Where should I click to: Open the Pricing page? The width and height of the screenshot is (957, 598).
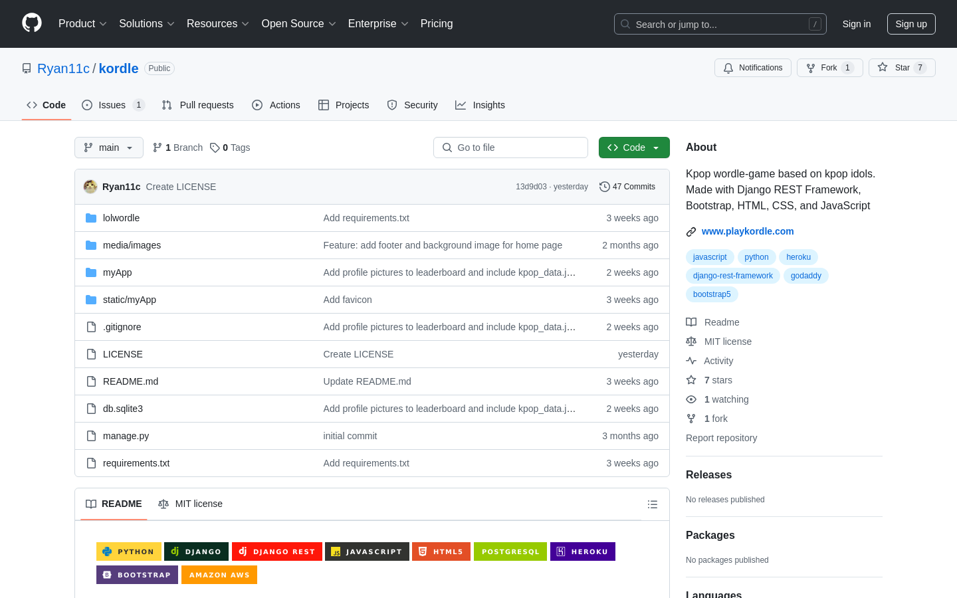437,24
